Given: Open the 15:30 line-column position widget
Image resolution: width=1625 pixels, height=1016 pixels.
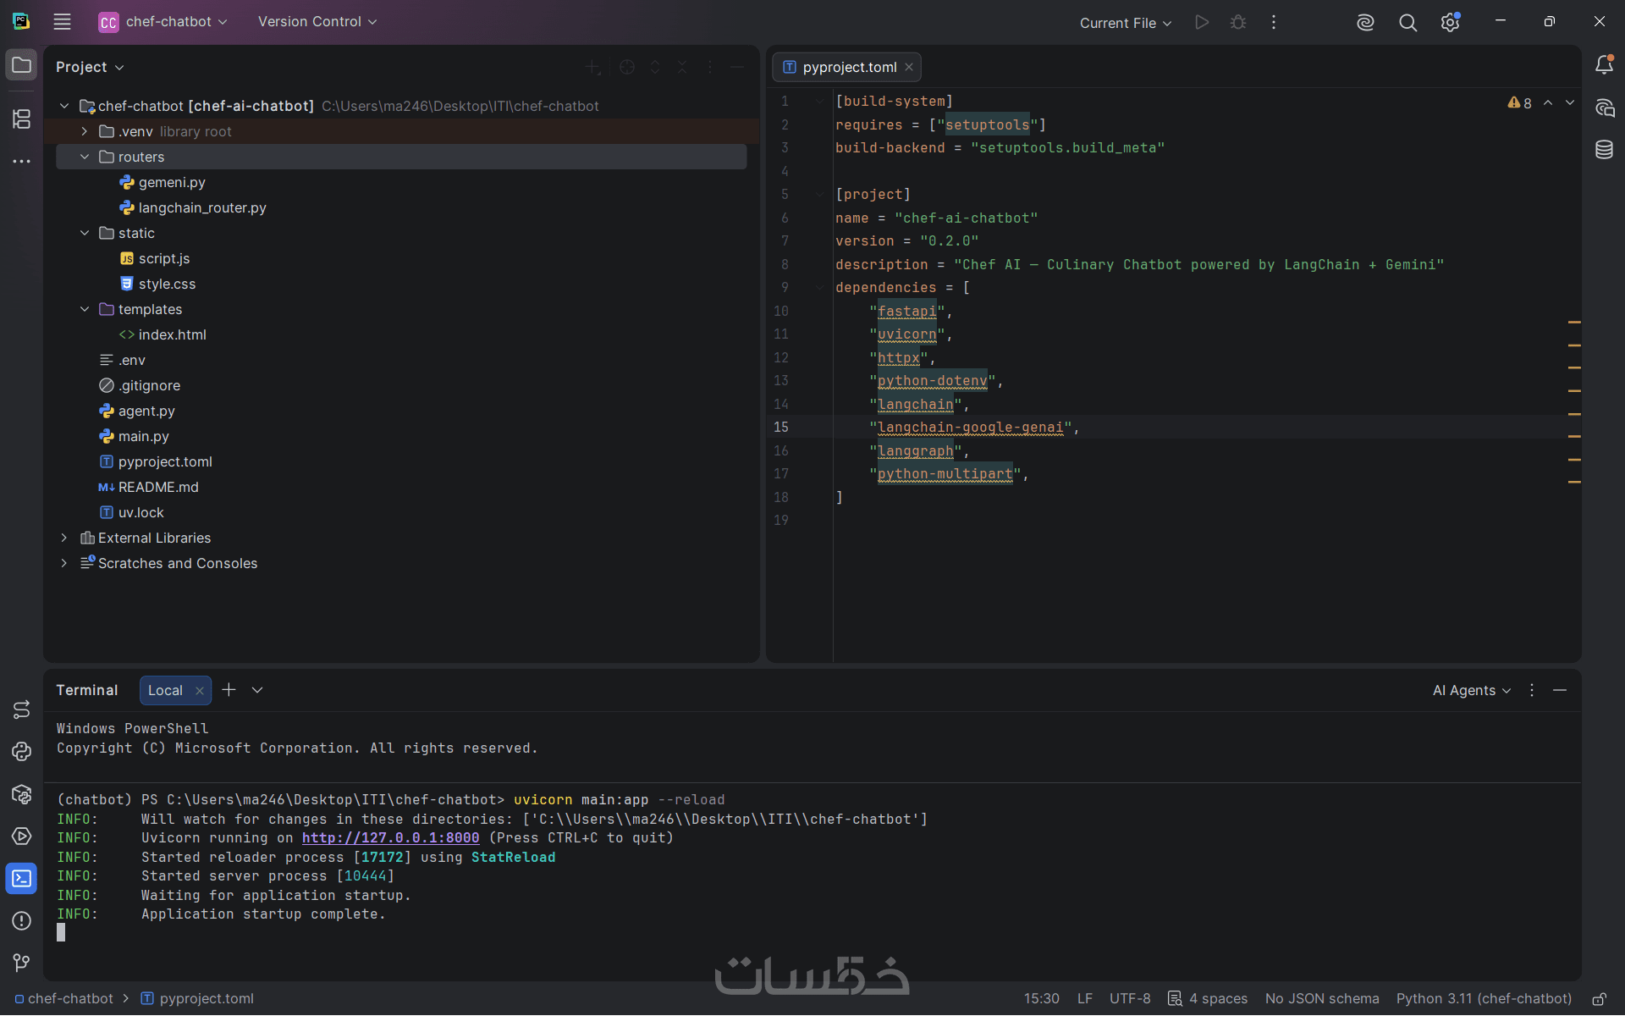Looking at the screenshot, I should pyautogui.click(x=1042, y=999).
